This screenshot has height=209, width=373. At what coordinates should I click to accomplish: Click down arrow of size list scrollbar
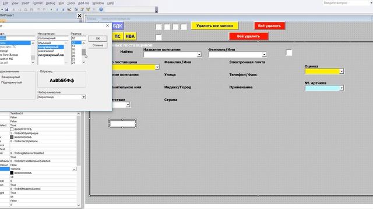84,62
